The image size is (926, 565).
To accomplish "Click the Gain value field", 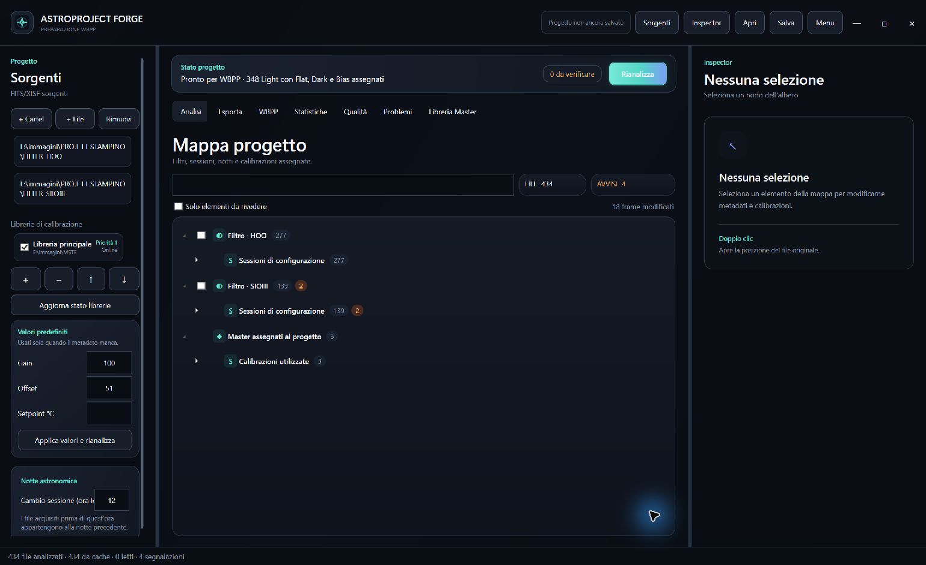I will (109, 363).
